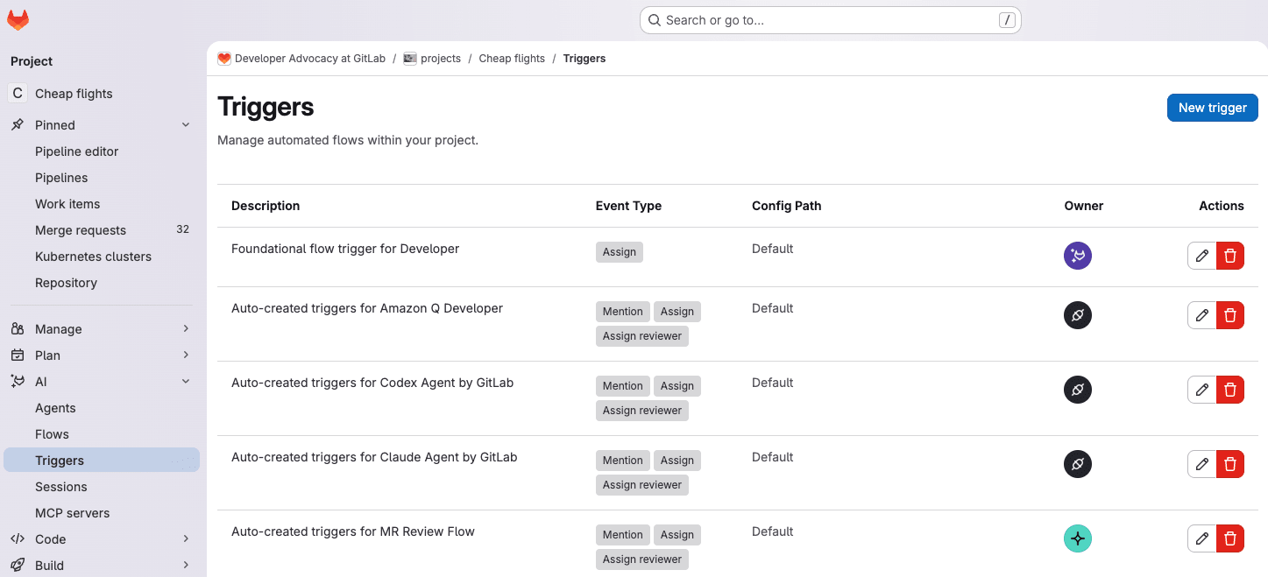This screenshot has height=577, width=1268.
Task: Click the Mention tag on Amazon Q row
Action: tap(623, 312)
